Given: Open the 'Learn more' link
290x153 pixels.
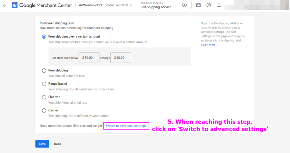Looking at the screenshot, I should point(208,45).
